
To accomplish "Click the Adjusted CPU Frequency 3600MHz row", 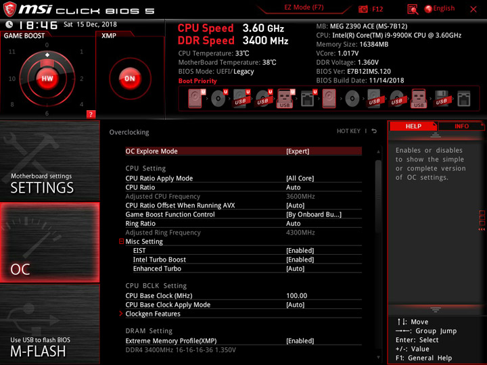I will pyautogui.click(x=243, y=197).
